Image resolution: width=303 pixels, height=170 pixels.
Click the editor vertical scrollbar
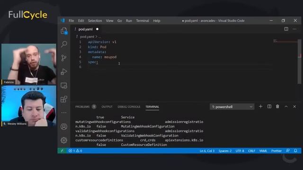click(x=299, y=62)
